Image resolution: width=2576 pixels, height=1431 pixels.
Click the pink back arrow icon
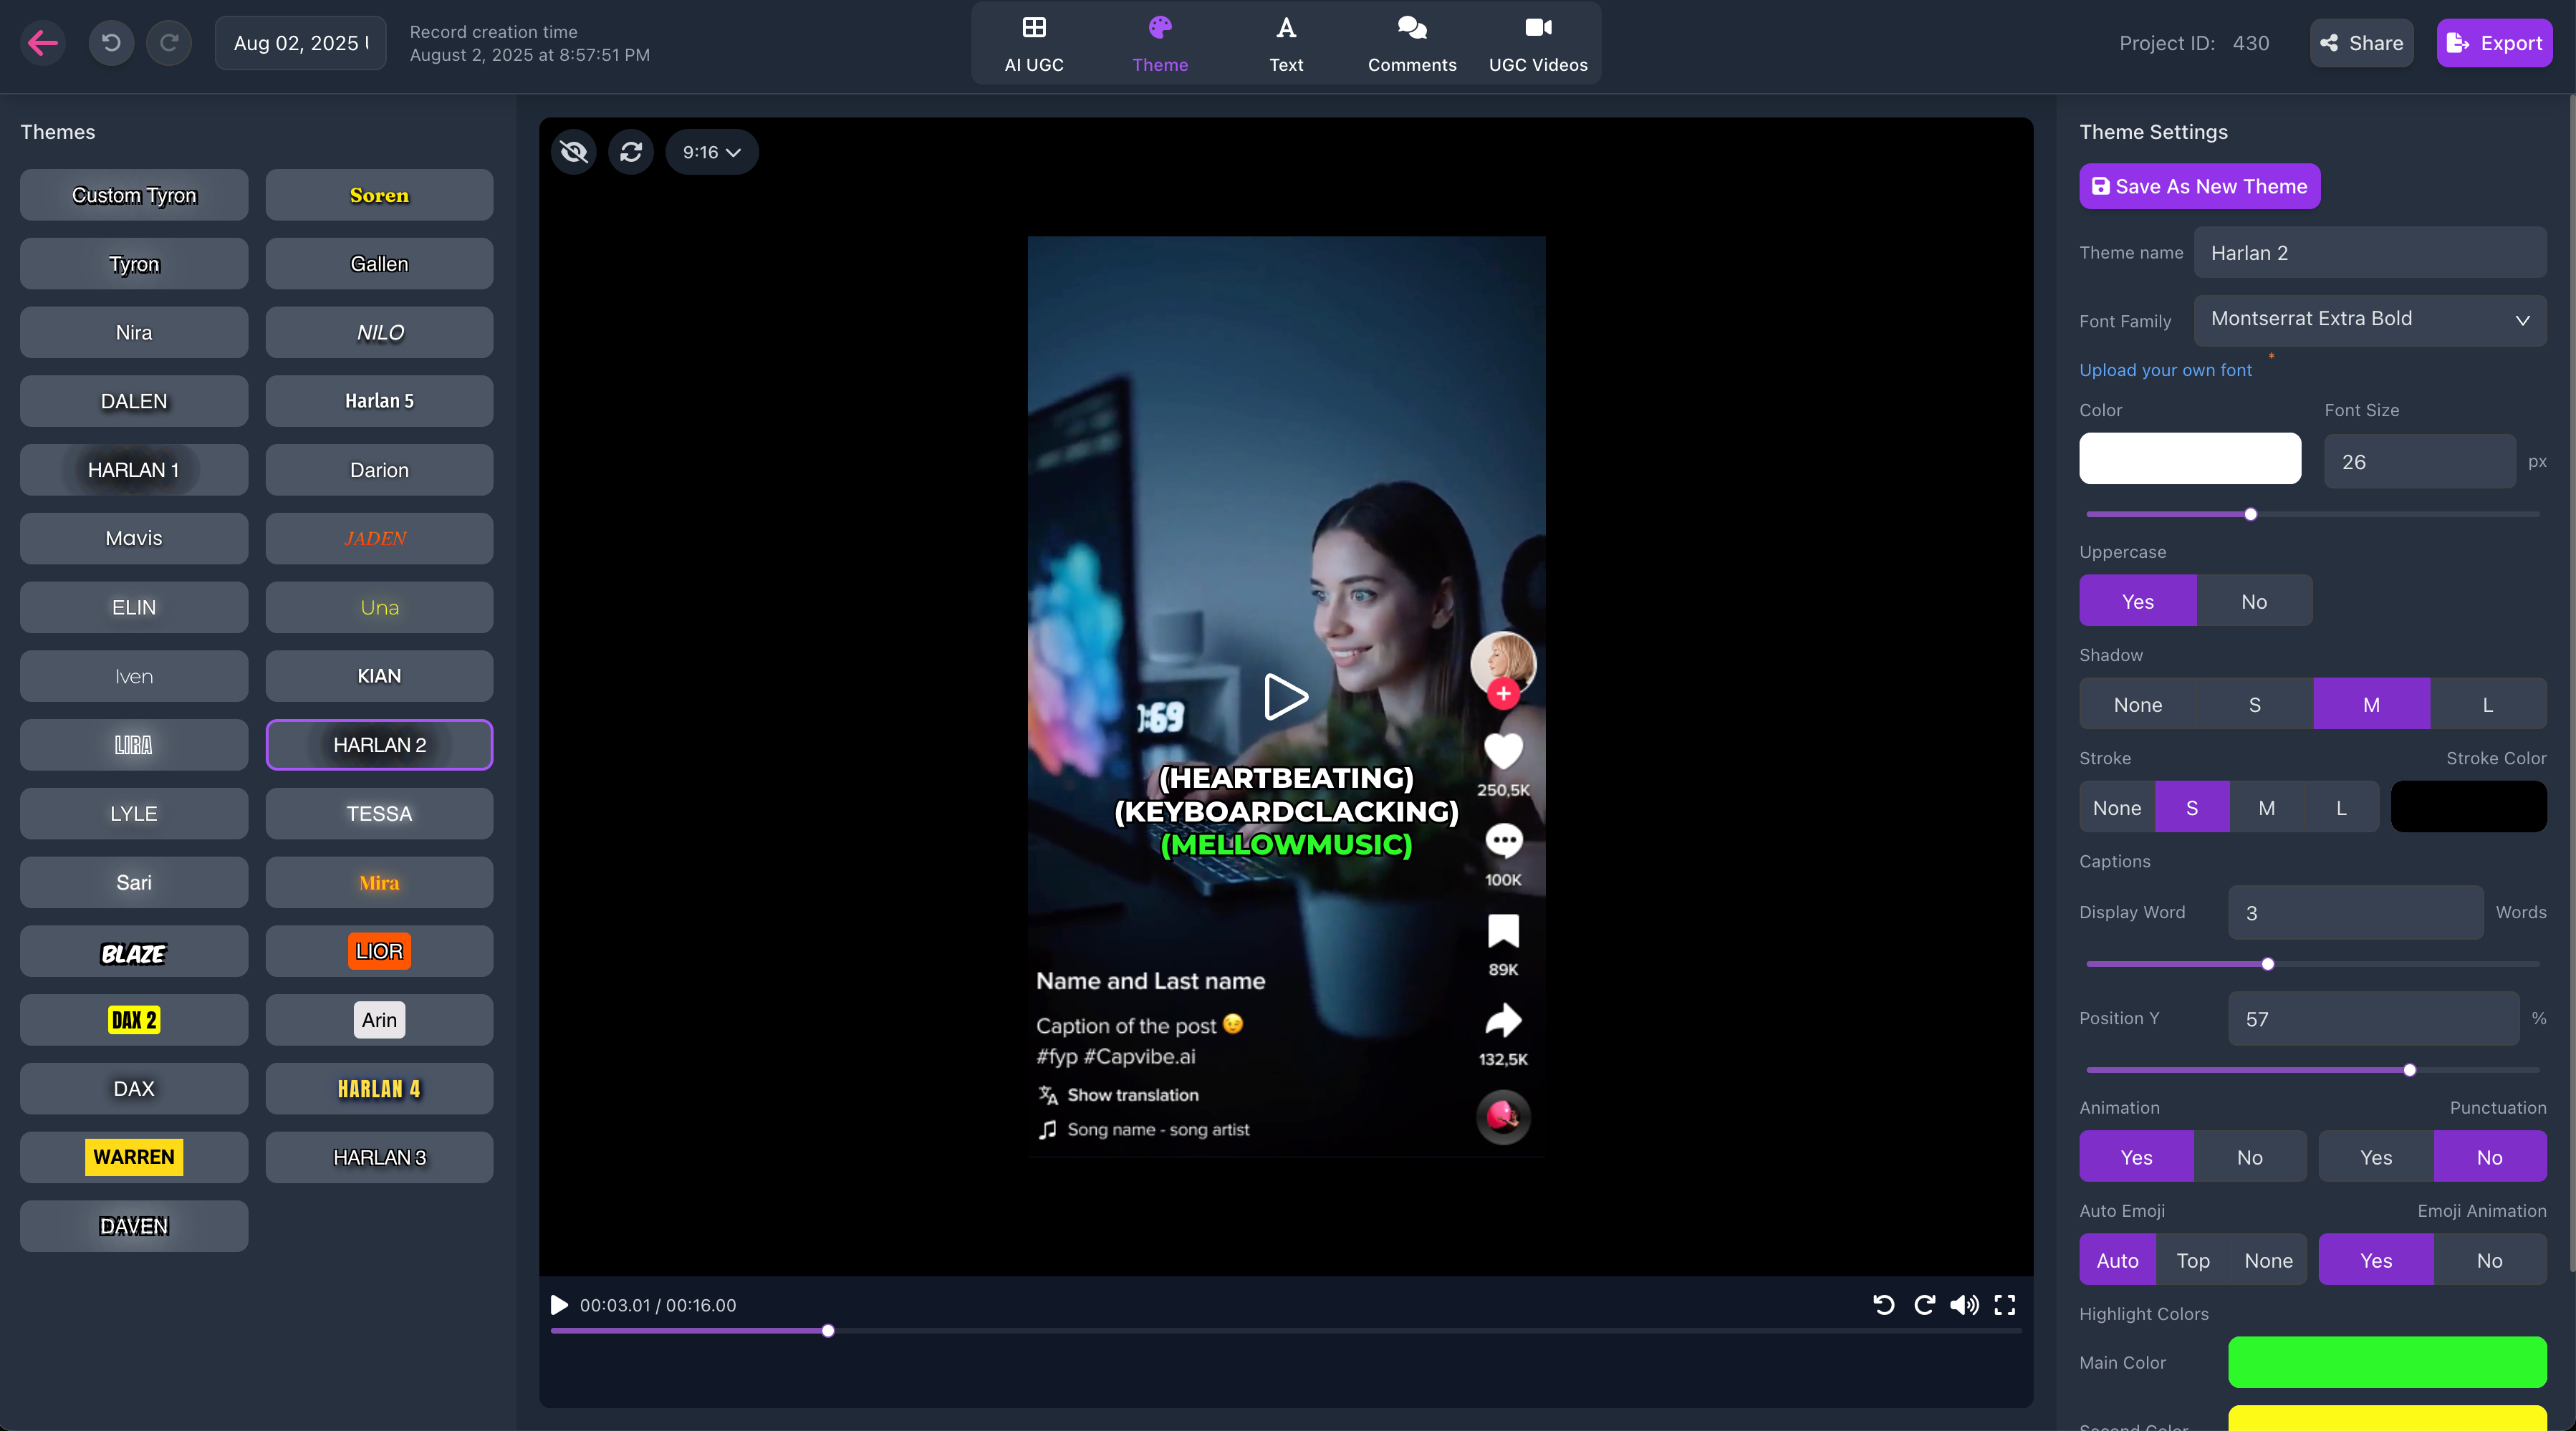point(43,43)
